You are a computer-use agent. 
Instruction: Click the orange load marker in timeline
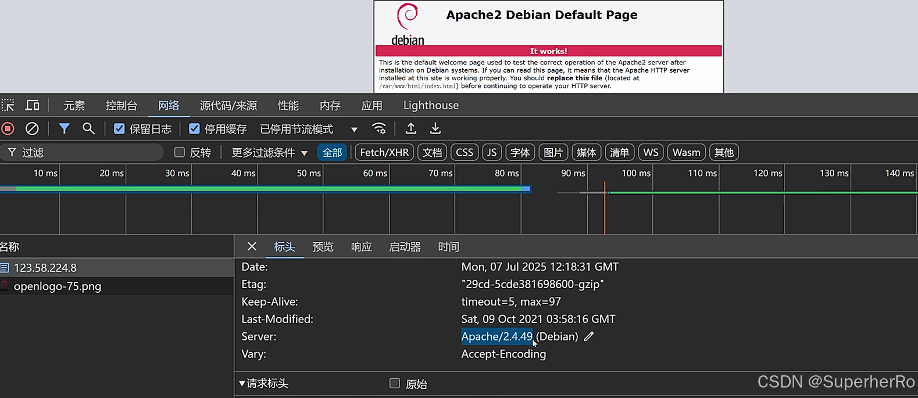605,208
